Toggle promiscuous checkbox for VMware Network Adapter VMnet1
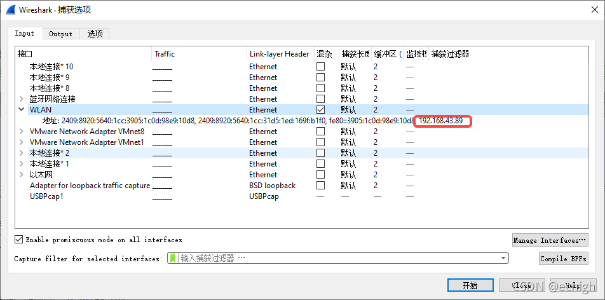The height and width of the screenshot is (300, 605). click(320, 142)
